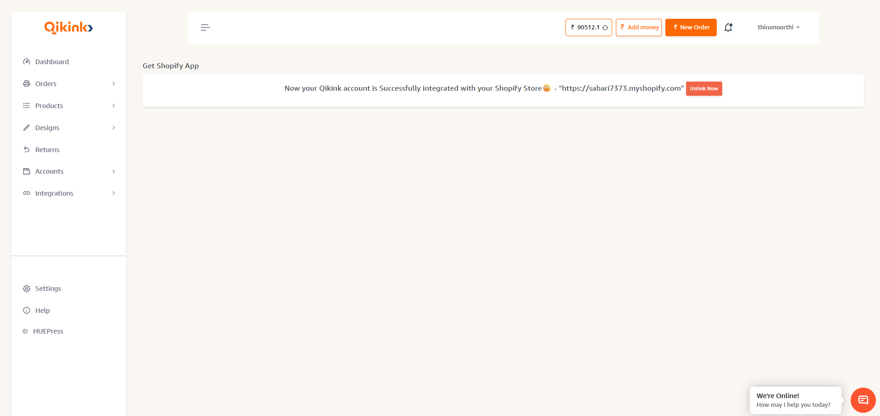Click the Settings gear icon
Screen dimensions: 880x416
[x=27, y=289]
